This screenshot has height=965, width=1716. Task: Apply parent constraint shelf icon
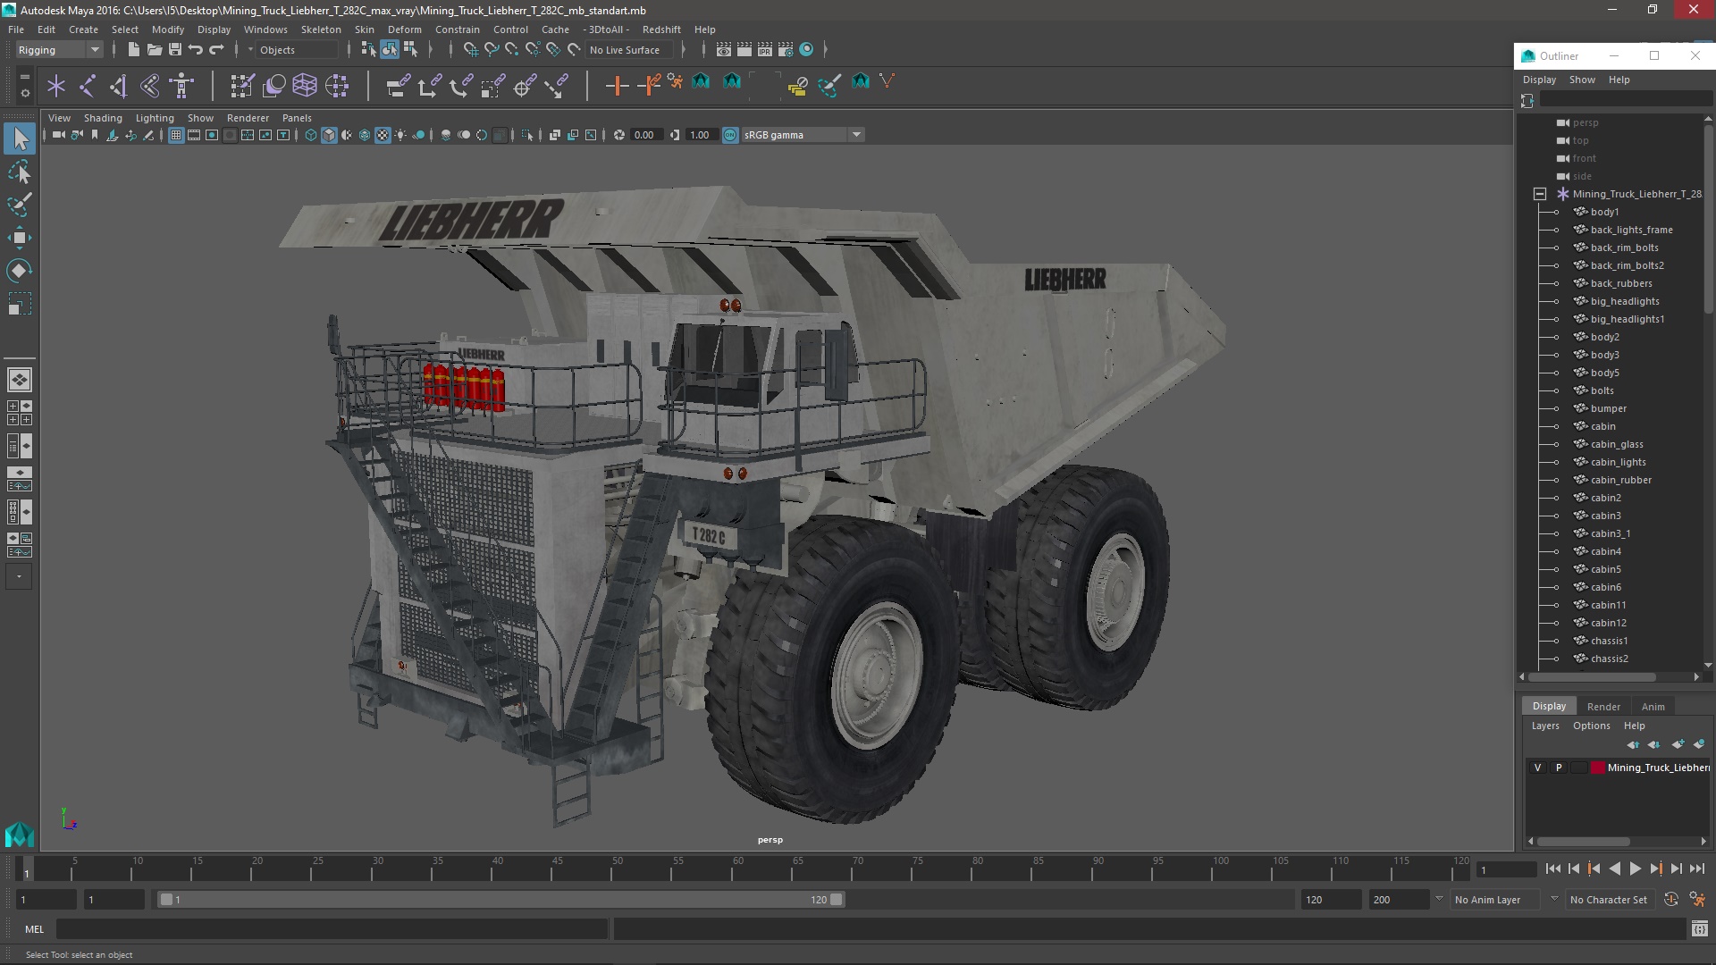pos(398,86)
